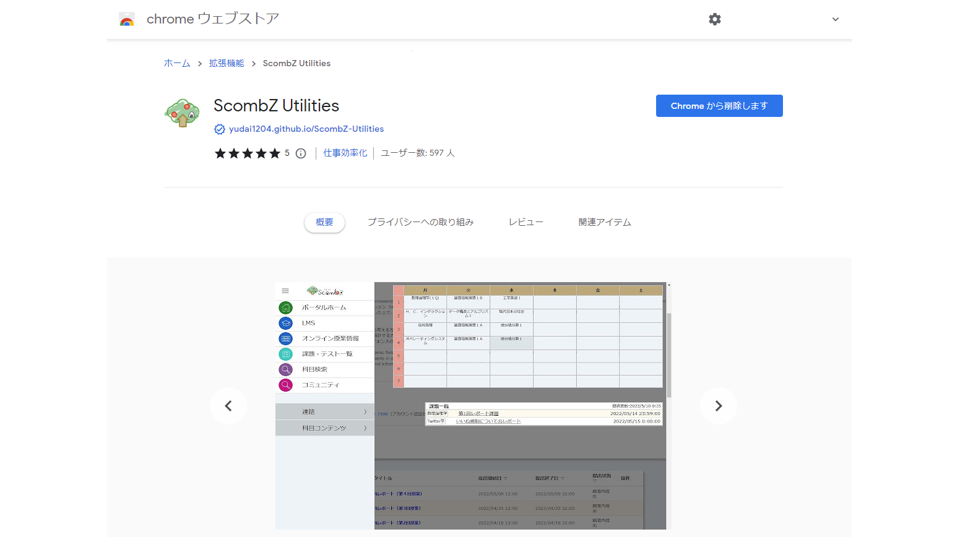Open the 拡張機能 breadcrumb link
Screen dimensions: 973x537
pyautogui.click(x=227, y=63)
